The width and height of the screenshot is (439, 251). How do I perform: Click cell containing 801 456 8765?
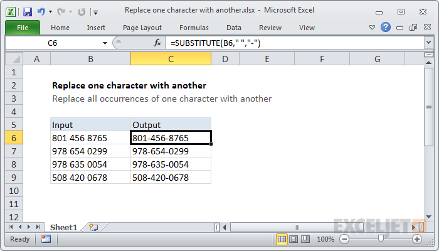(90, 138)
